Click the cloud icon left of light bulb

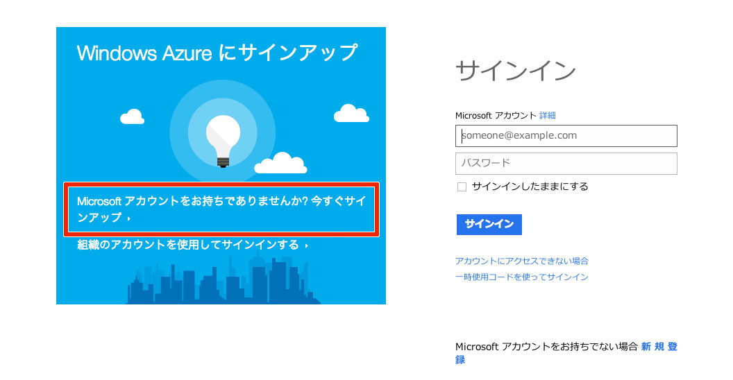click(x=133, y=116)
